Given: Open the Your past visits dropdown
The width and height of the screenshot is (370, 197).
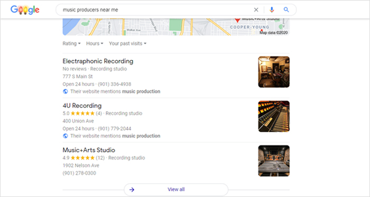Looking at the screenshot, I should click(128, 44).
